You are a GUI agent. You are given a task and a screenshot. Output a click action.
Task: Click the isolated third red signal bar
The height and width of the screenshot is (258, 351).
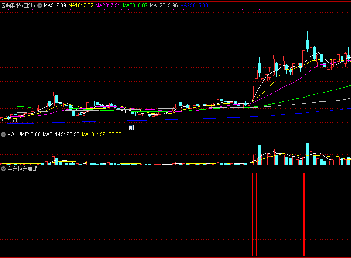coord(304,214)
